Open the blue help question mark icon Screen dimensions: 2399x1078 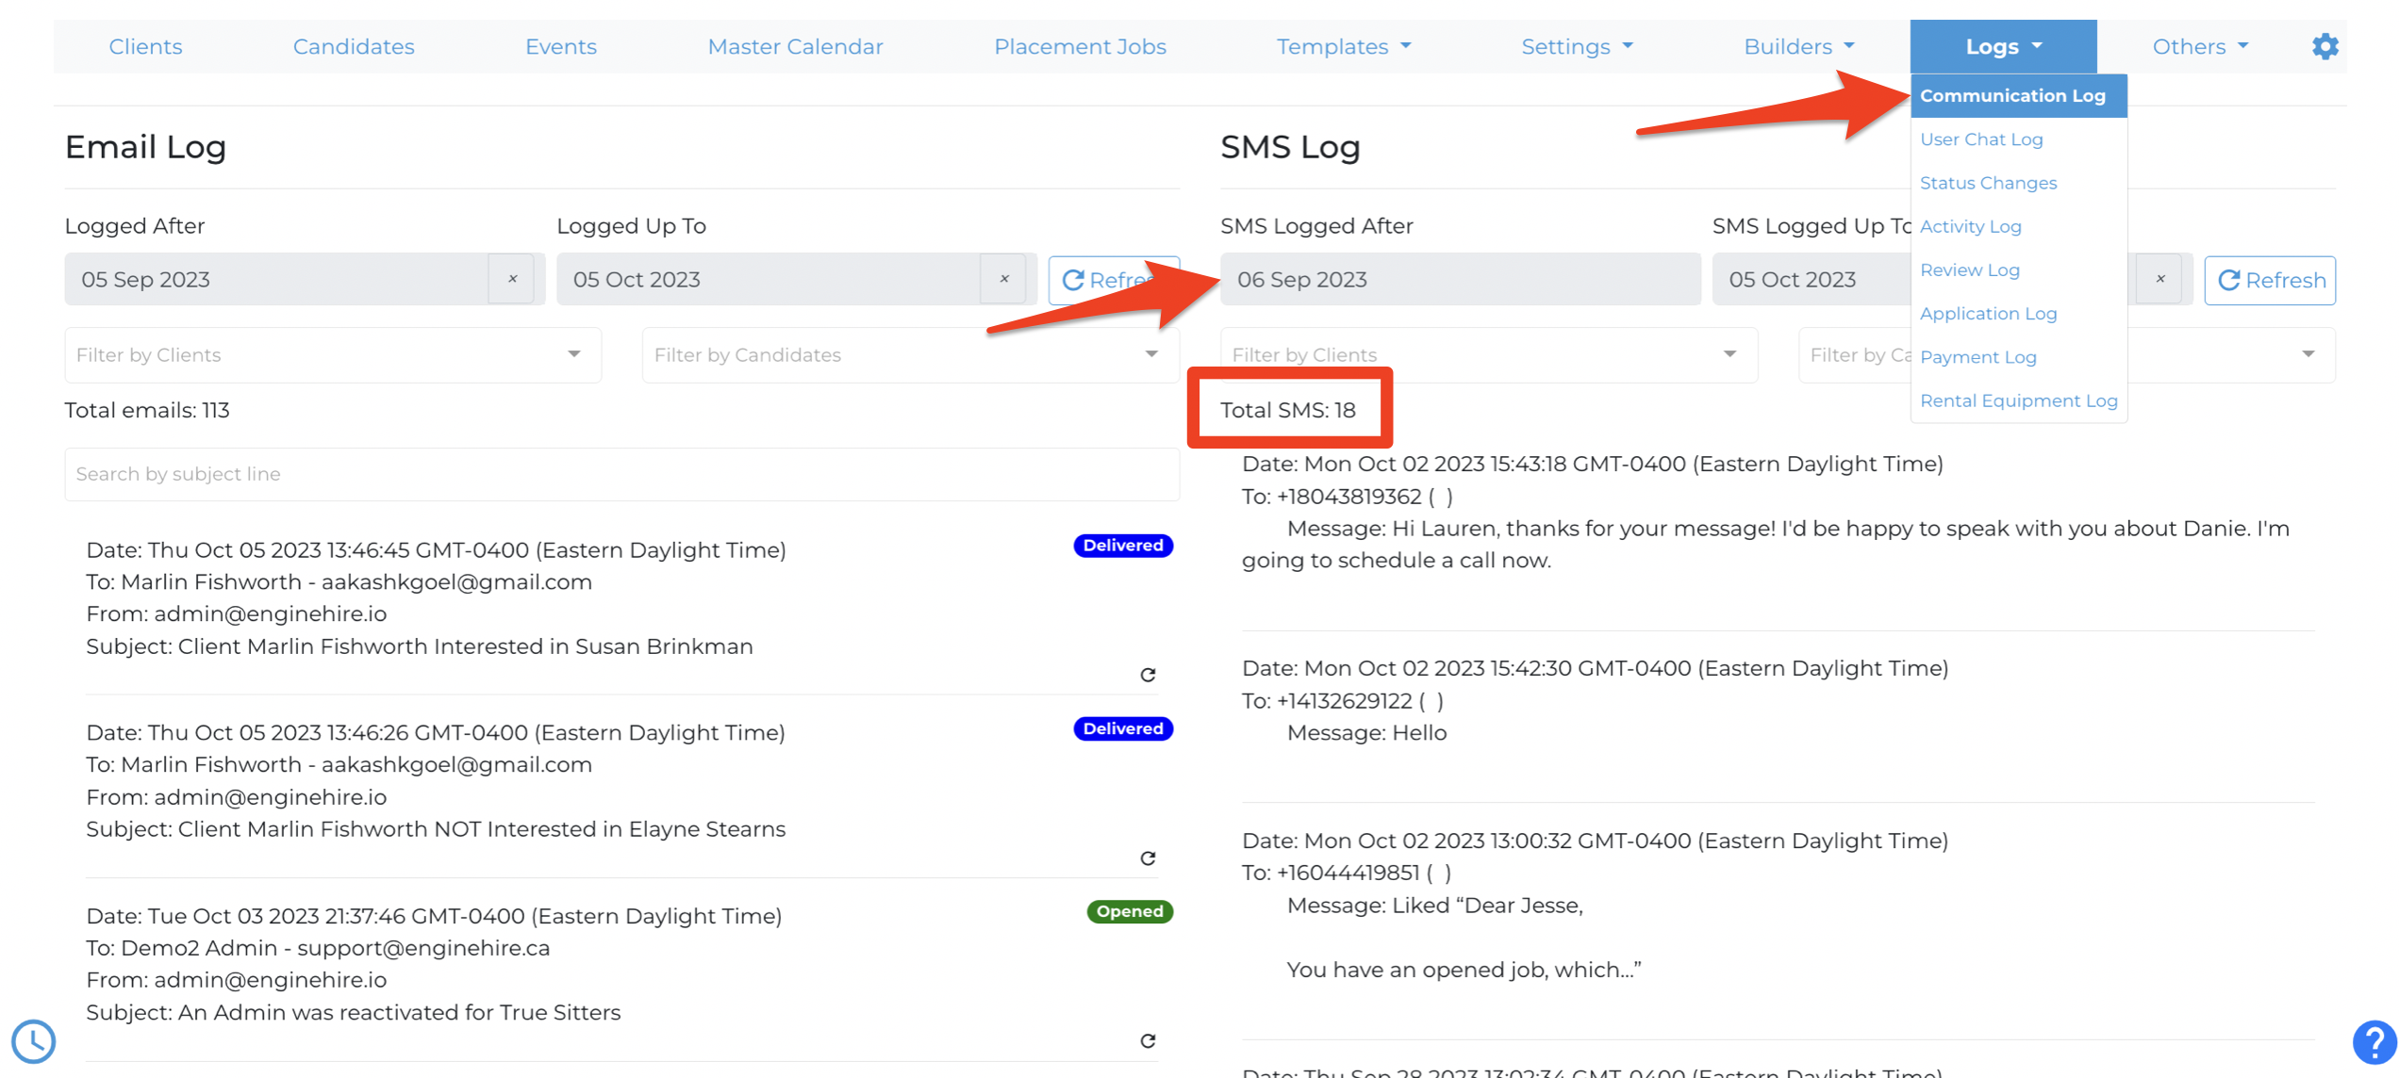(x=2374, y=1043)
